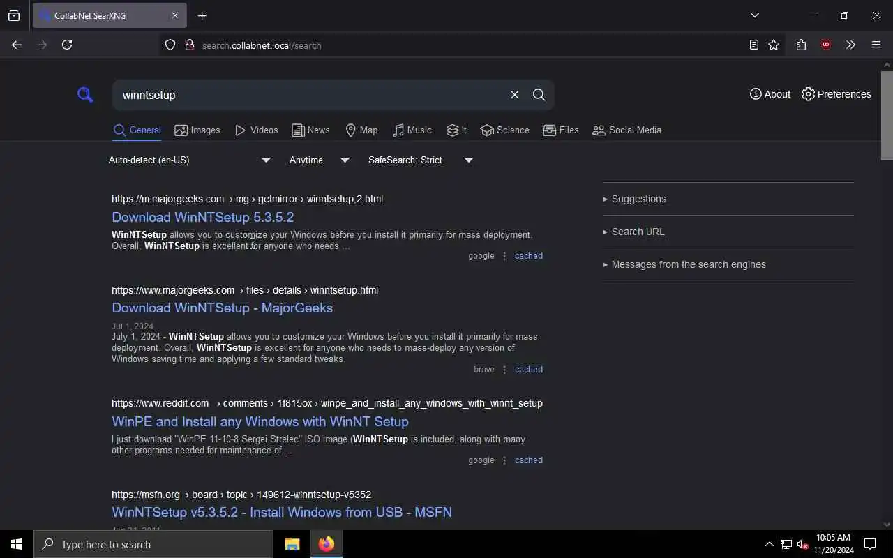Image resolution: width=893 pixels, height=558 pixels.
Task: Click the SearXNG magnifier logo
Action: 85,95
